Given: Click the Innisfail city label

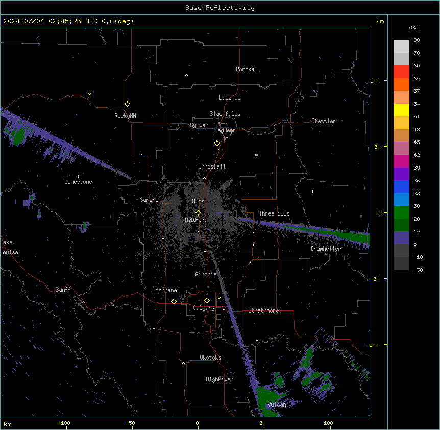Looking at the screenshot, I should click(x=212, y=166).
